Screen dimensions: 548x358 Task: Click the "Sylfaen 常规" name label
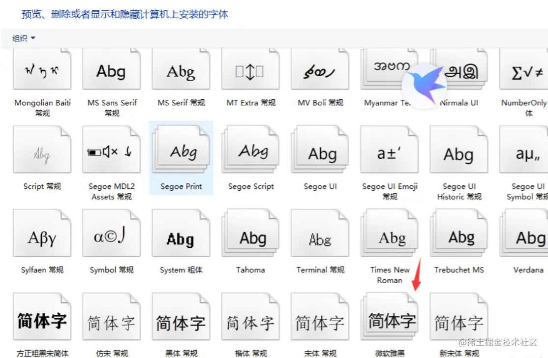(42, 270)
